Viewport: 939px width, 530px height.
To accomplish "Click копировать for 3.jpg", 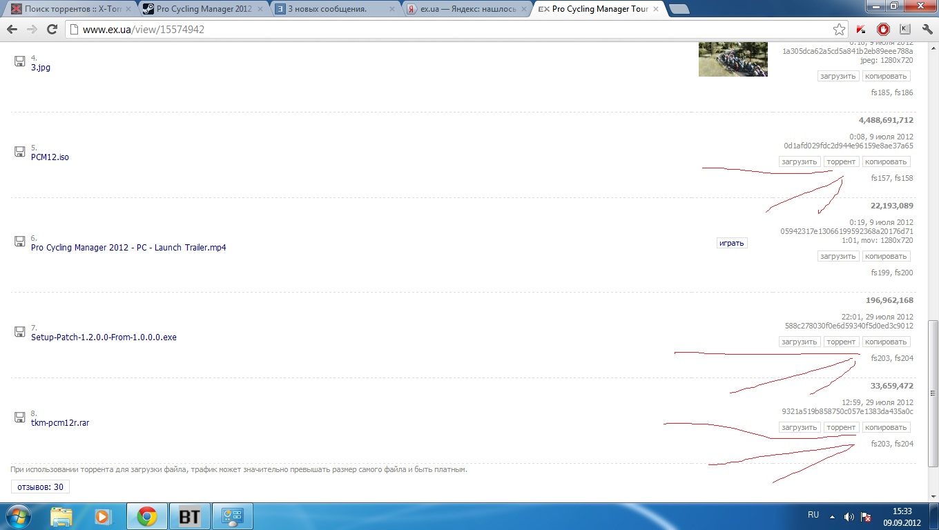I will 886,76.
